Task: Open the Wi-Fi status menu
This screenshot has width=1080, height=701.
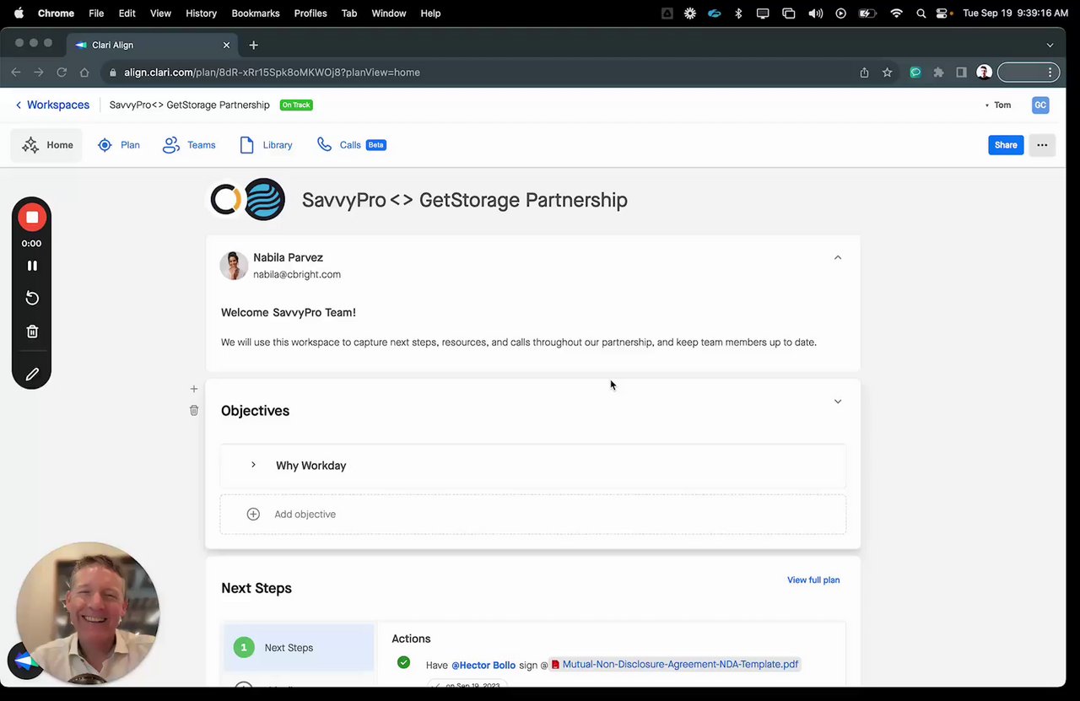Action: point(896,13)
